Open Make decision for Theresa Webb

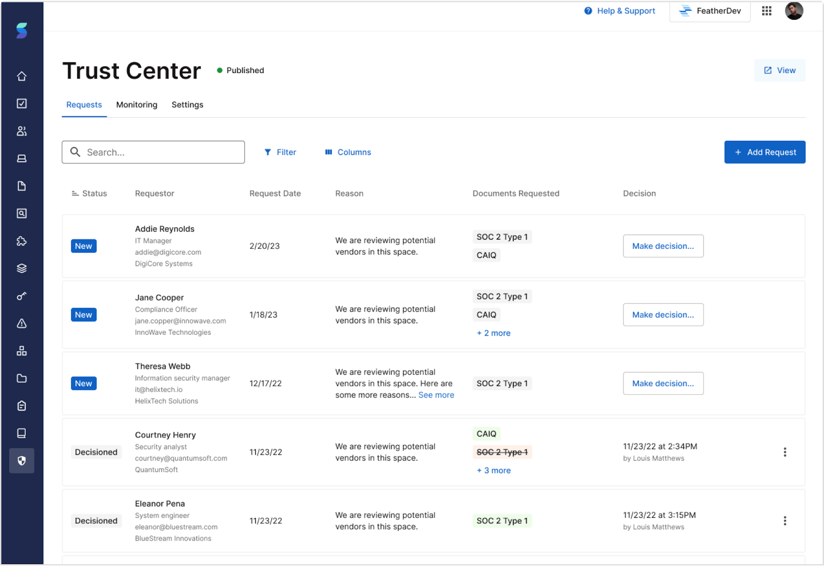coord(663,383)
